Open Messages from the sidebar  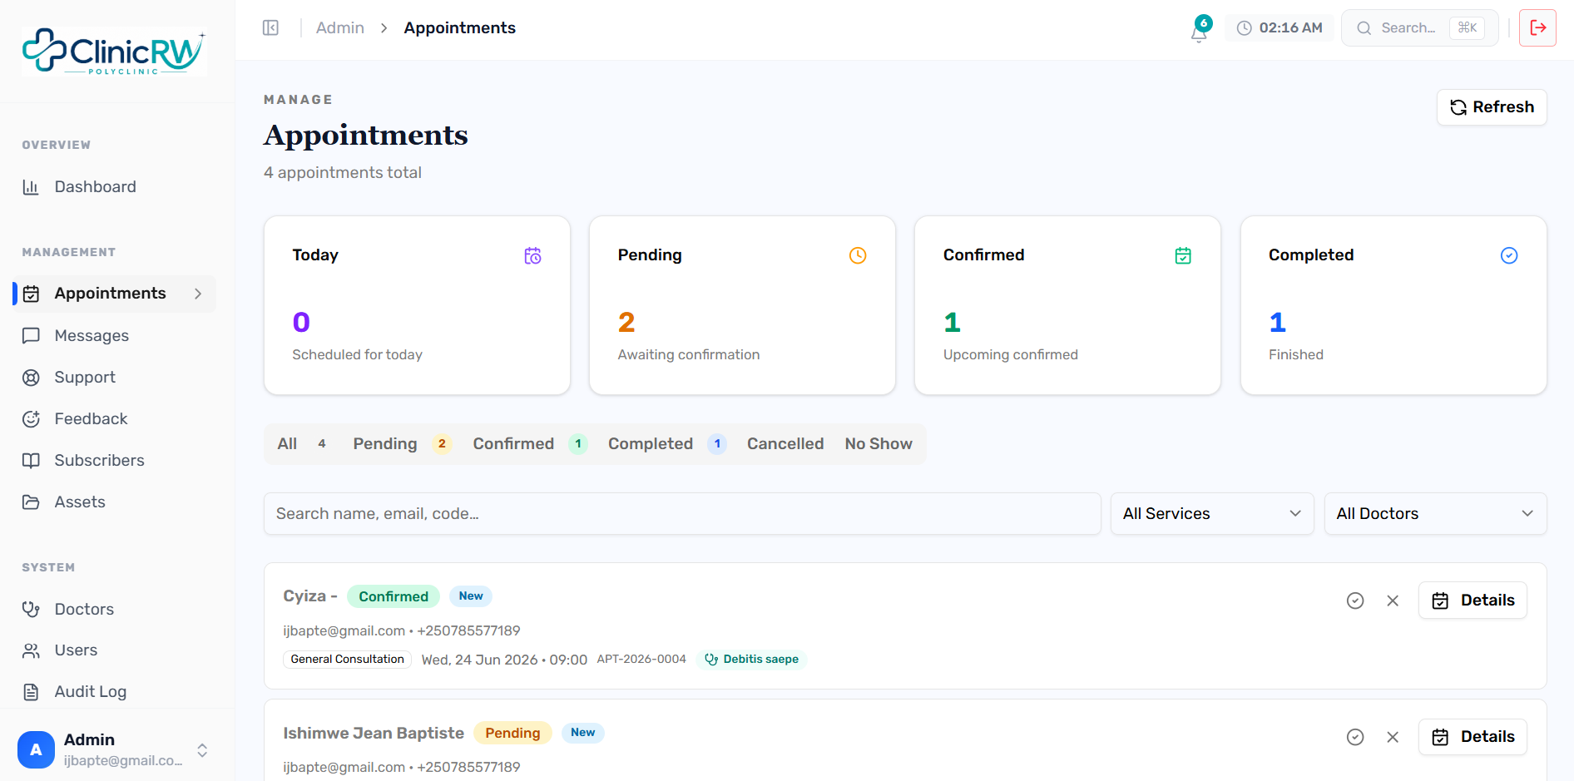[x=115, y=336]
